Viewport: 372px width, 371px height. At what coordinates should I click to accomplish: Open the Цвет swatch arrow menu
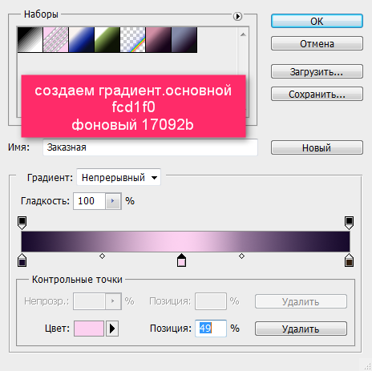112,329
